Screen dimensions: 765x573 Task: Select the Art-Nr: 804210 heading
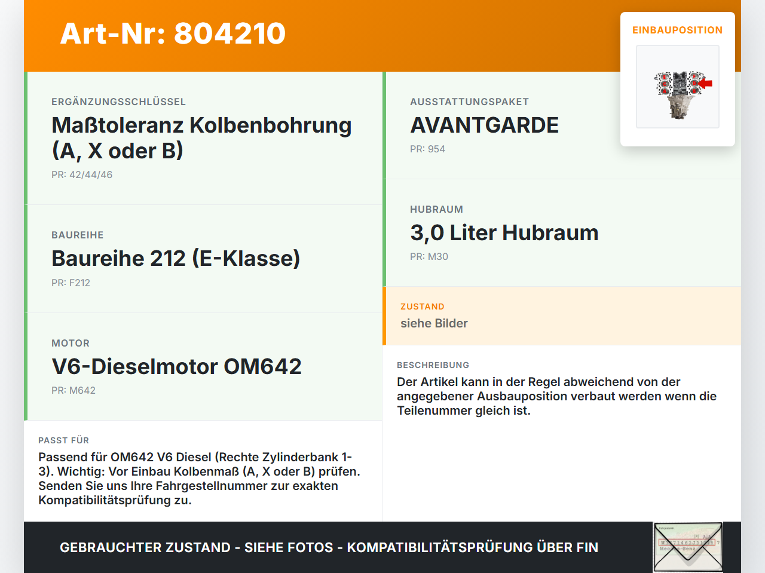click(173, 33)
